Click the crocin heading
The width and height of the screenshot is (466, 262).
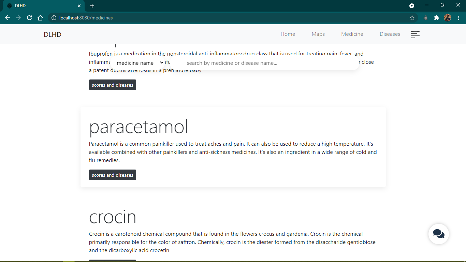(113, 217)
